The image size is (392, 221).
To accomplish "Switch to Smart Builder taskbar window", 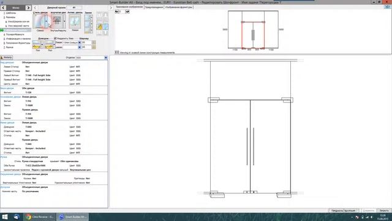I will [73, 217].
